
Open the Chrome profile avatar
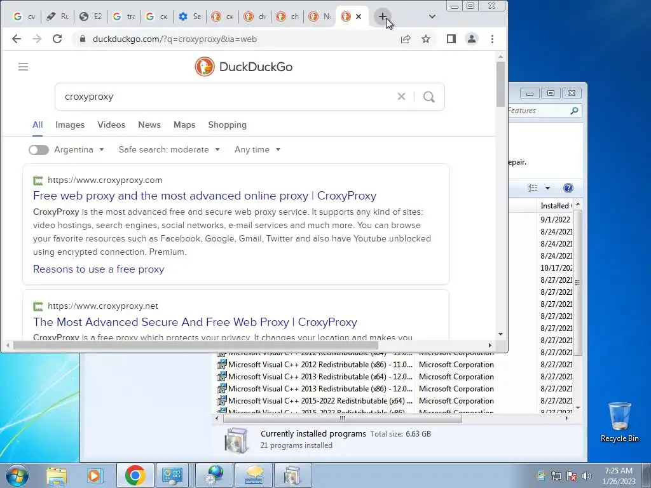coord(472,39)
